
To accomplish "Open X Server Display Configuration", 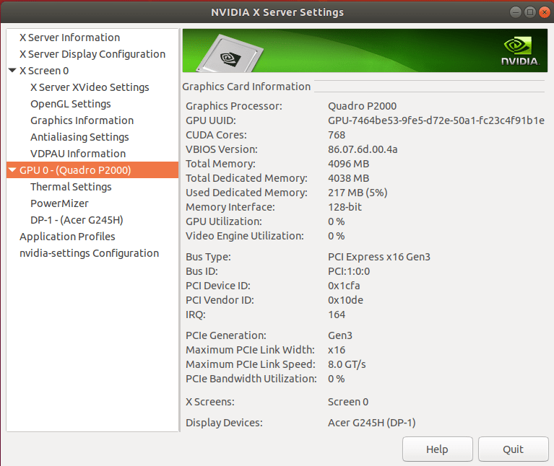I will coord(92,54).
